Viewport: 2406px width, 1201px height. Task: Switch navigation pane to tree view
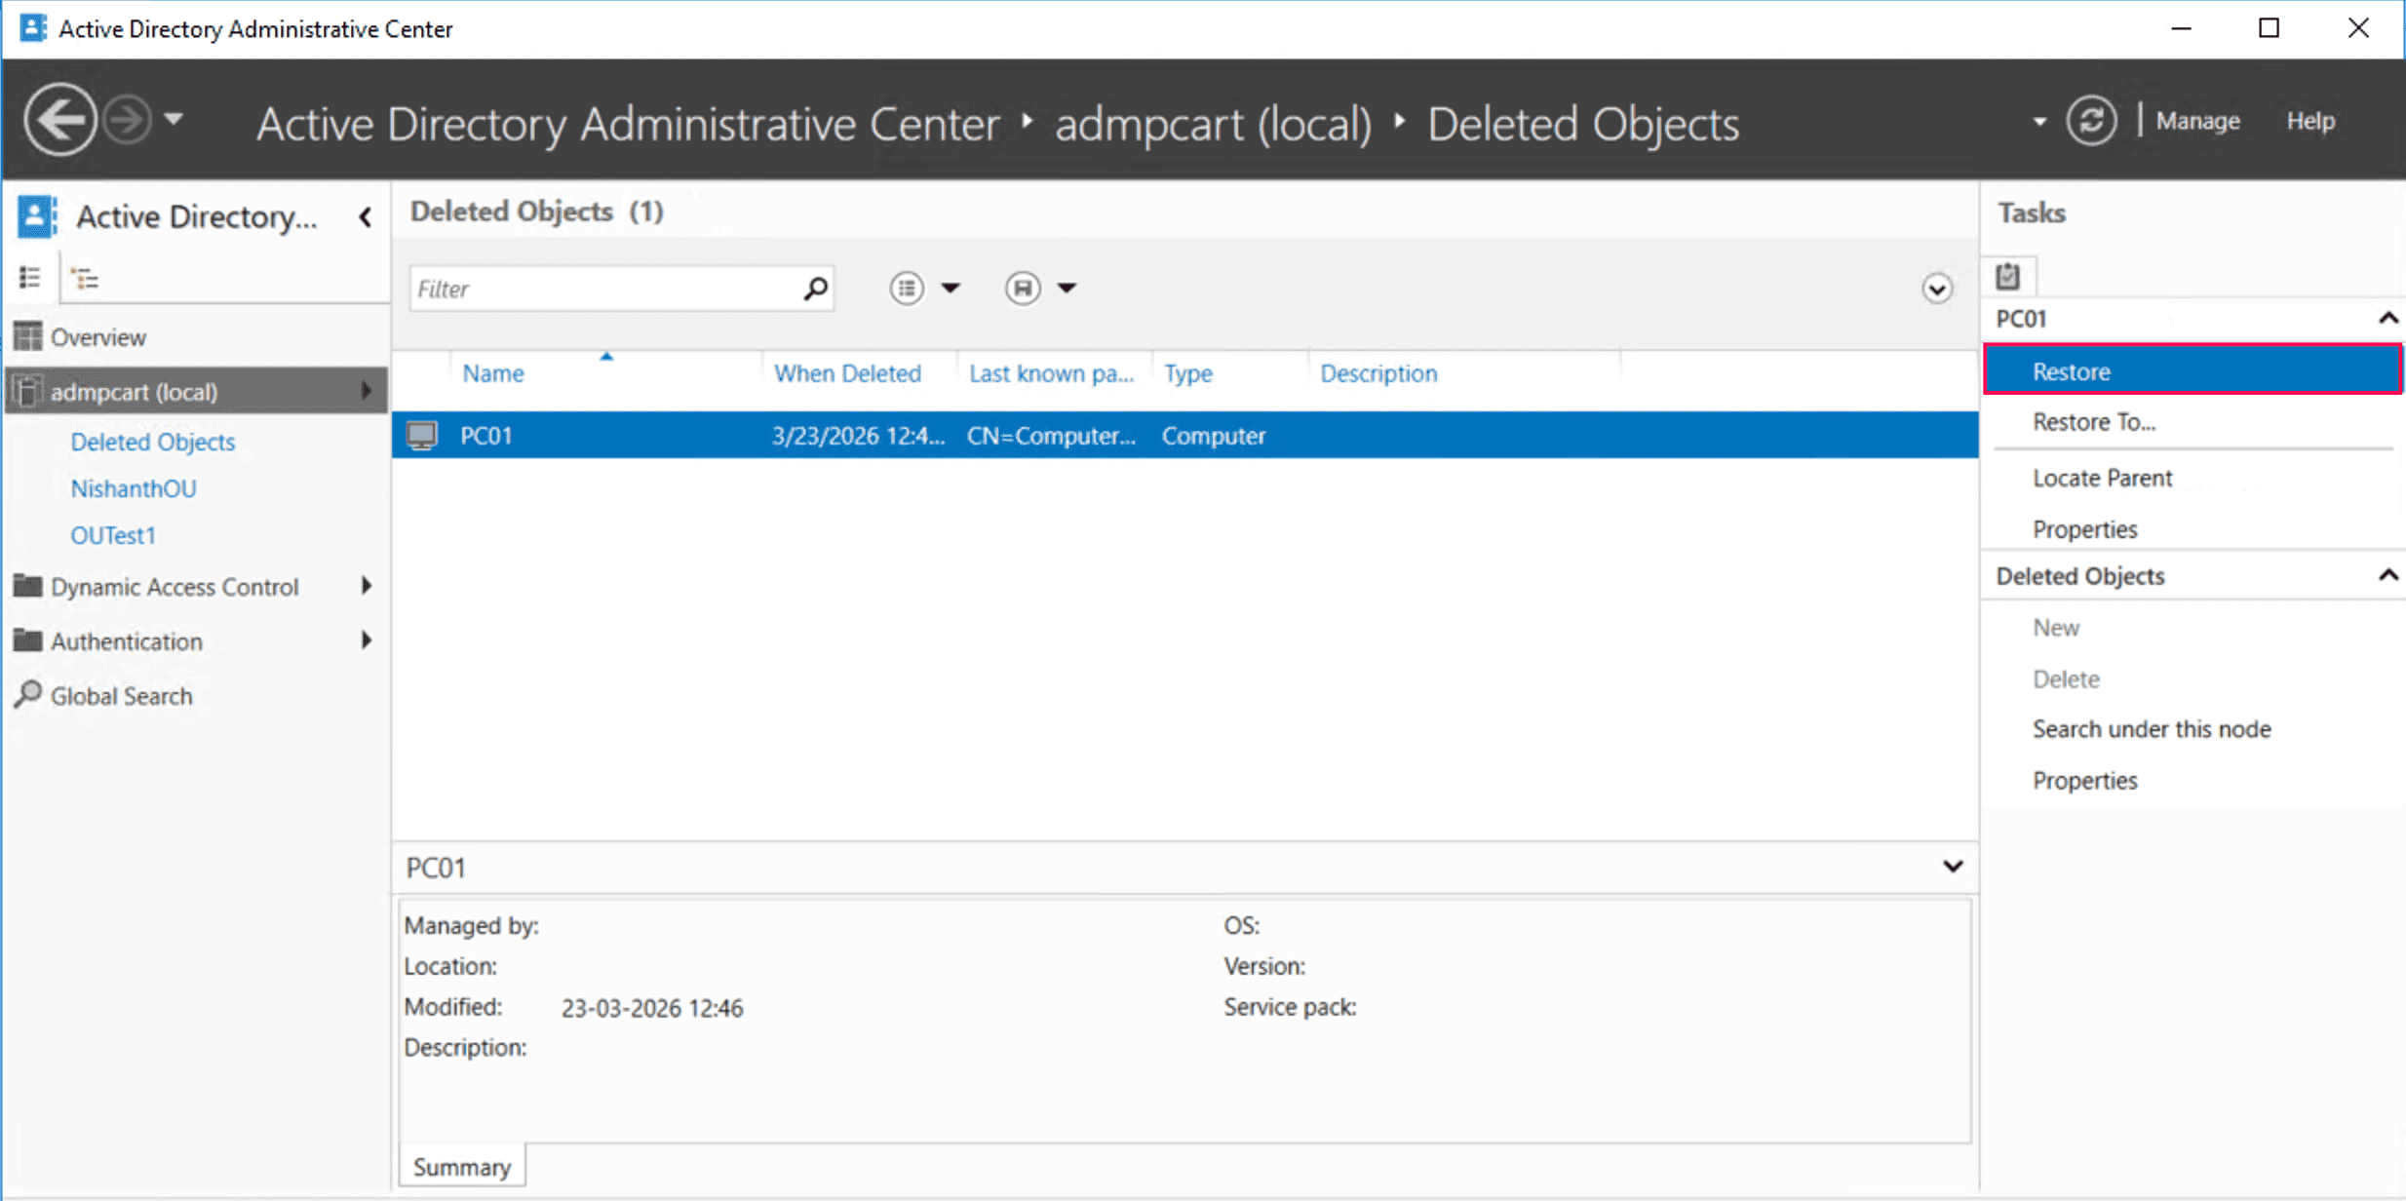(x=86, y=279)
